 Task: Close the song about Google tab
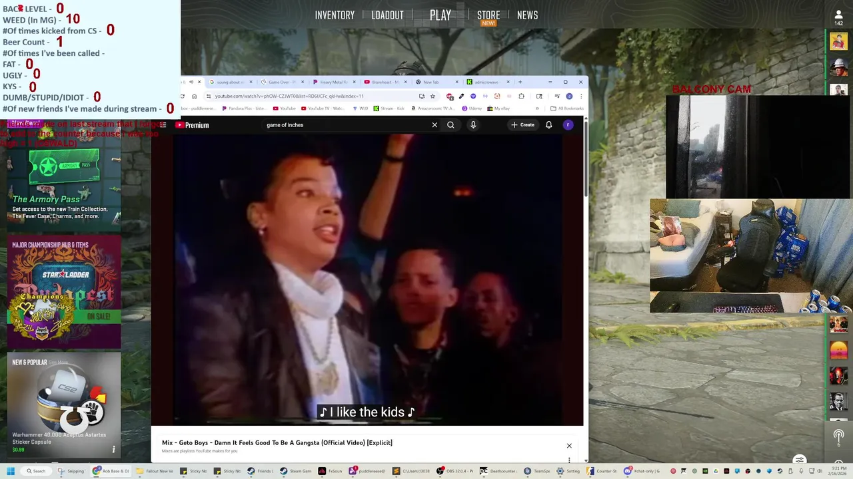coord(251,82)
